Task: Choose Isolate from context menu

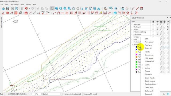Action: click(x=147, y=52)
